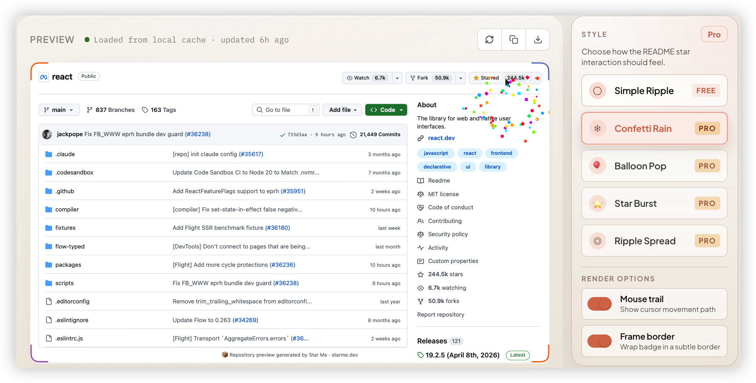Click the declarative topic tag

pos(437,167)
